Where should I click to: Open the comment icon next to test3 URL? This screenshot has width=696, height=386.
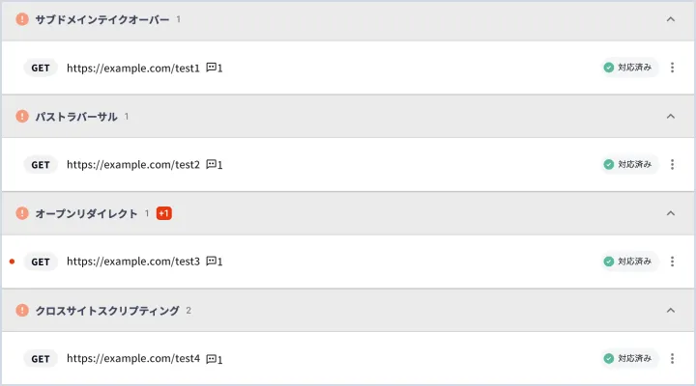click(x=212, y=261)
